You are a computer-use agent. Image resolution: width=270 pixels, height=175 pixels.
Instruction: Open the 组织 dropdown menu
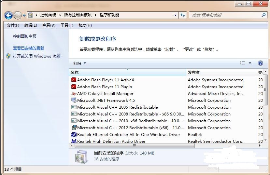click(x=79, y=63)
